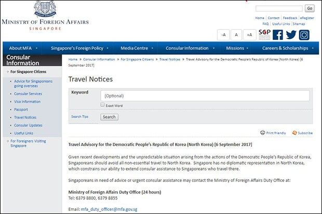The width and height of the screenshot is (322, 214).
Task: Open the Missions menu
Action: point(237,48)
